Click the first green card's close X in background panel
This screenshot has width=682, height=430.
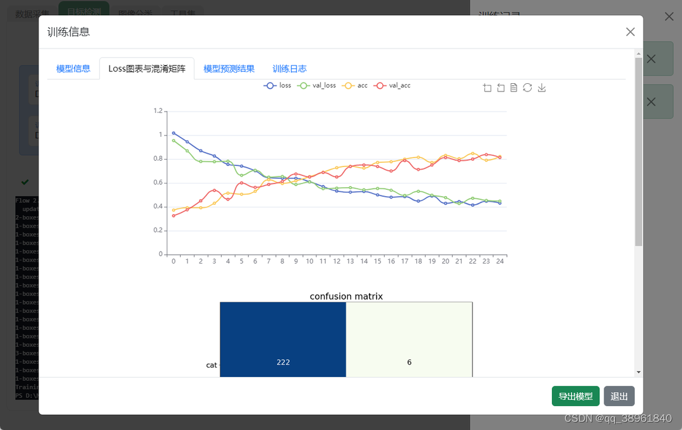pyautogui.click(x=651, y=59)
